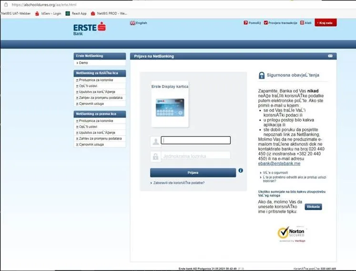Focus the username input field
The image size is (356, 271).
(196, 141)
